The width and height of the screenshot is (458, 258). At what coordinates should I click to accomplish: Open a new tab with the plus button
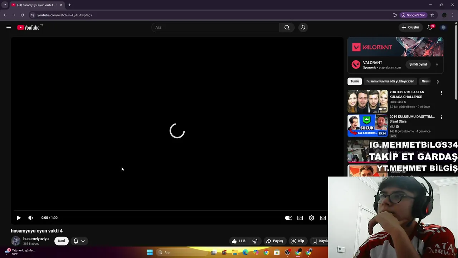pos(69,5)
